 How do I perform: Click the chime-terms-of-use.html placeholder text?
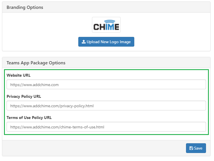(82, 127)
